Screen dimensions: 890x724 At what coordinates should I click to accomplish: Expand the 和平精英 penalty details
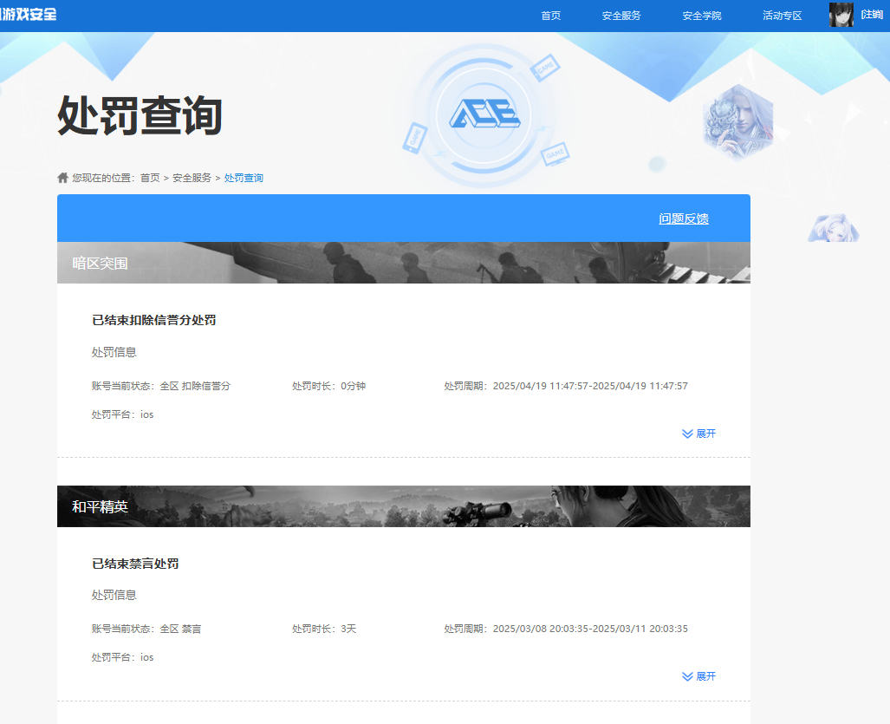[x=698, y=676]
